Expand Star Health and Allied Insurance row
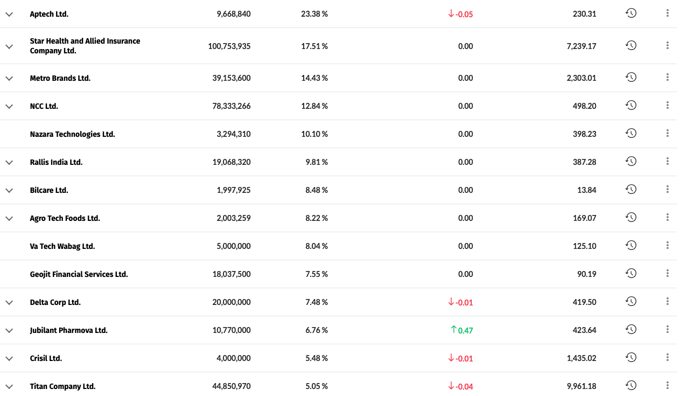Image resolution: width=687 pixels, height=396 pixels. click(x=9, y=46)
